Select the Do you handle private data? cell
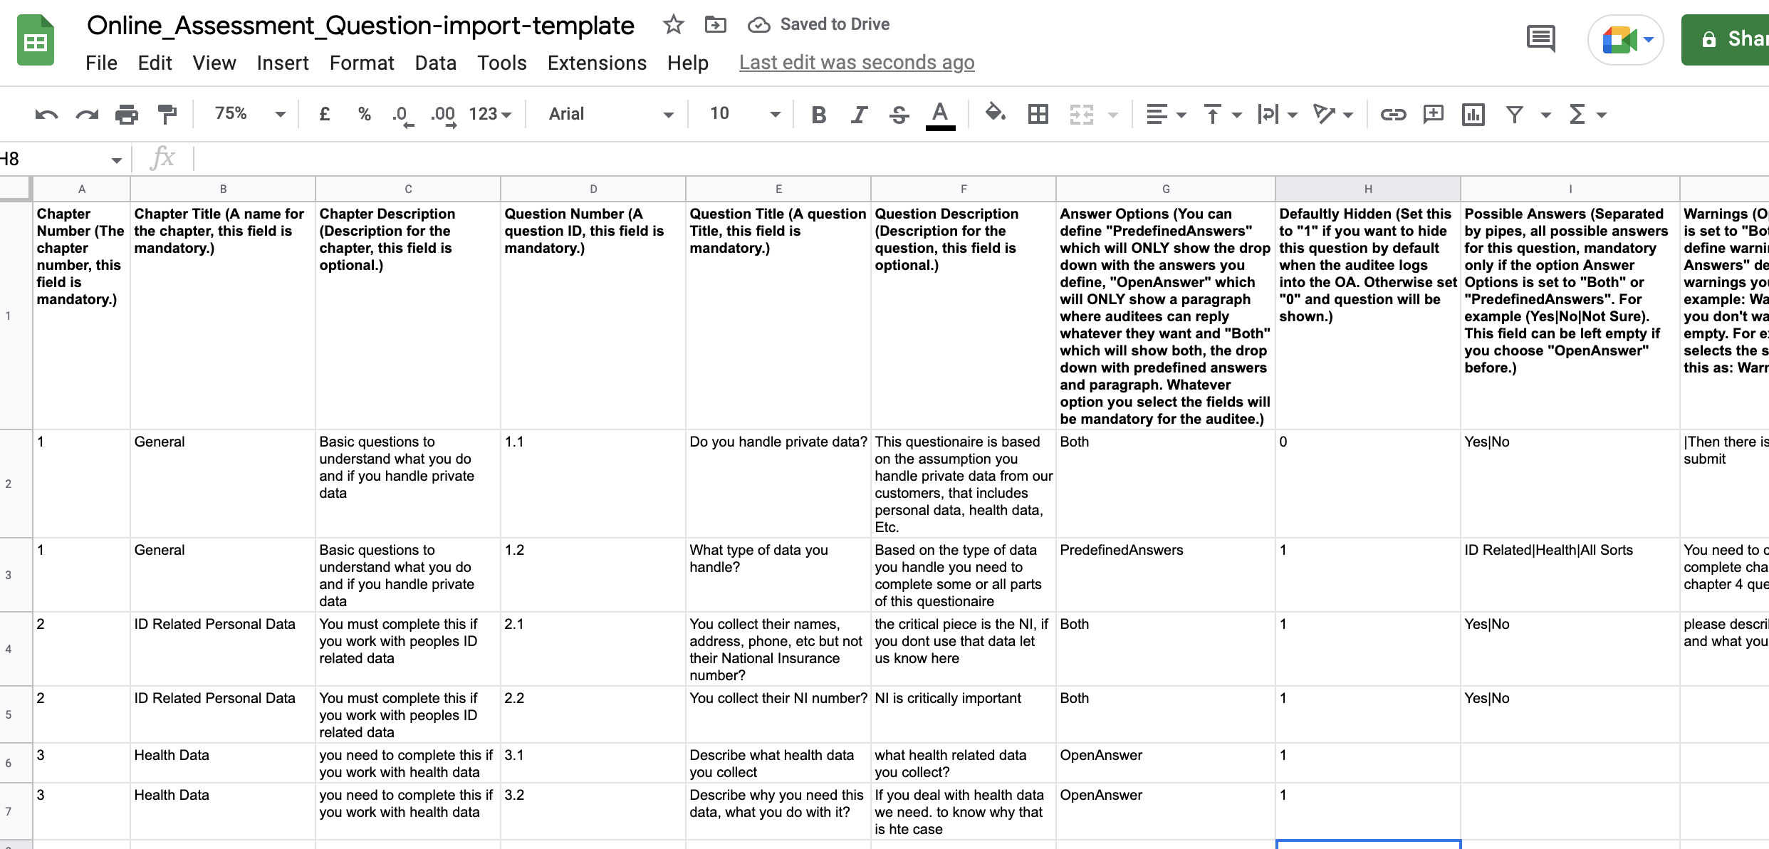The height and width of the screenshot is (849, 1769). pos(778,484)
